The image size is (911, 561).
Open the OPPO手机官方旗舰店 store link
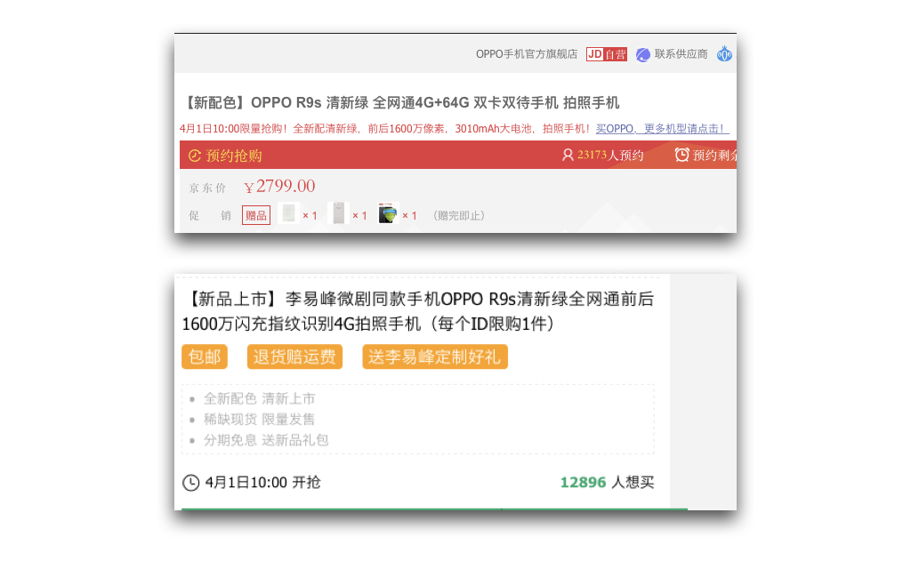(527, 54)
